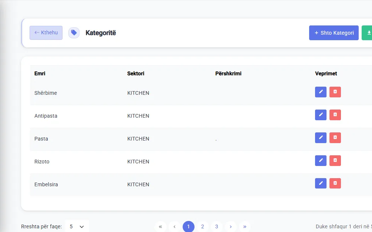372x232 pixels.
Task: Click the tag icon beside Kategoritë
Action: 74,33
